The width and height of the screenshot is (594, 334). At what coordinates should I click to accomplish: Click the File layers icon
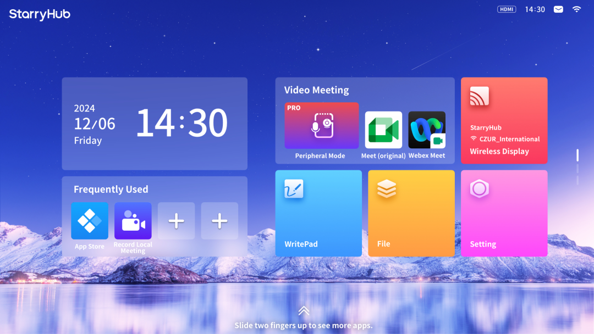tap(387, 189)
